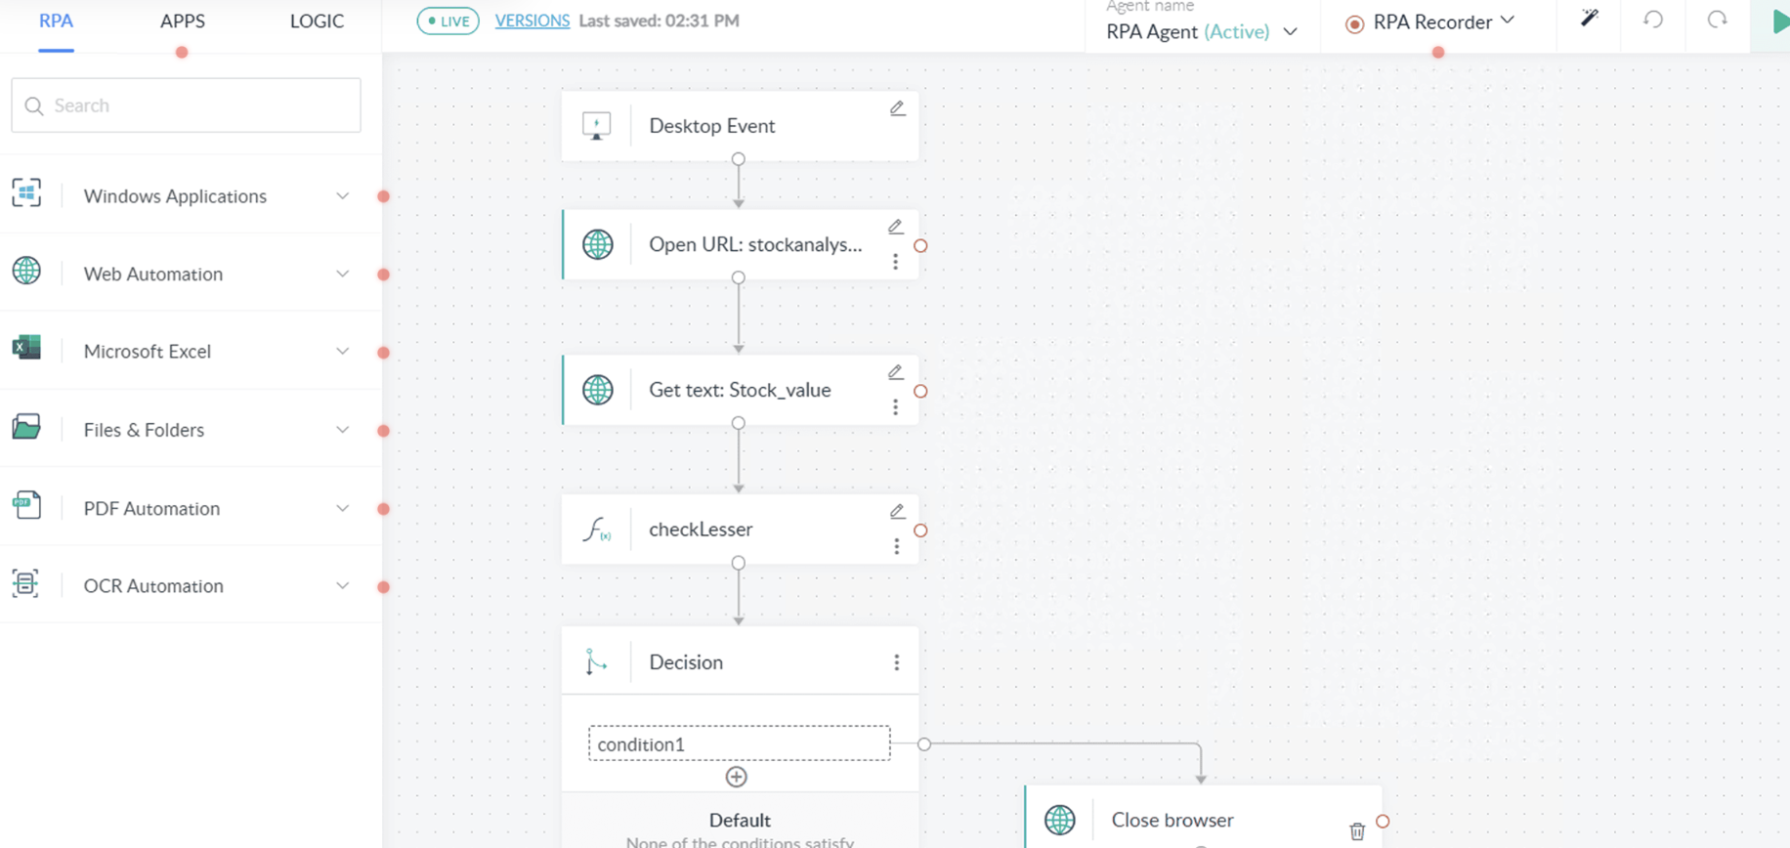The width and height of the screenshot is (1790, 848).
Task: Expand the Web Automation section
Action: point(342,275)
